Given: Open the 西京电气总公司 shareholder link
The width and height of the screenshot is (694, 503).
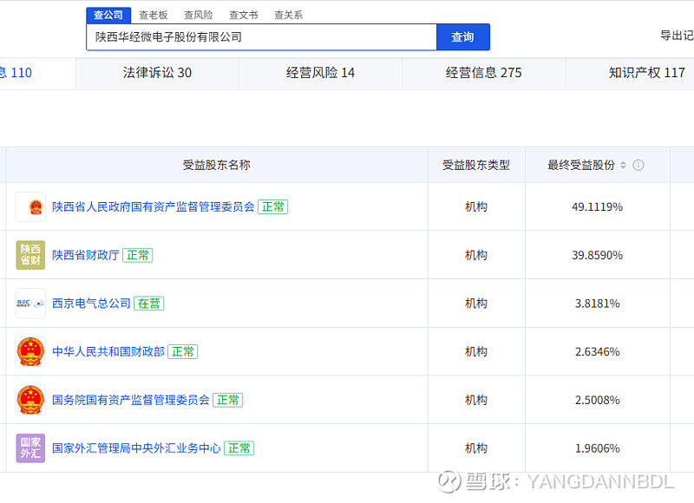Looking at the screenshot, I should tap(91, 303).
